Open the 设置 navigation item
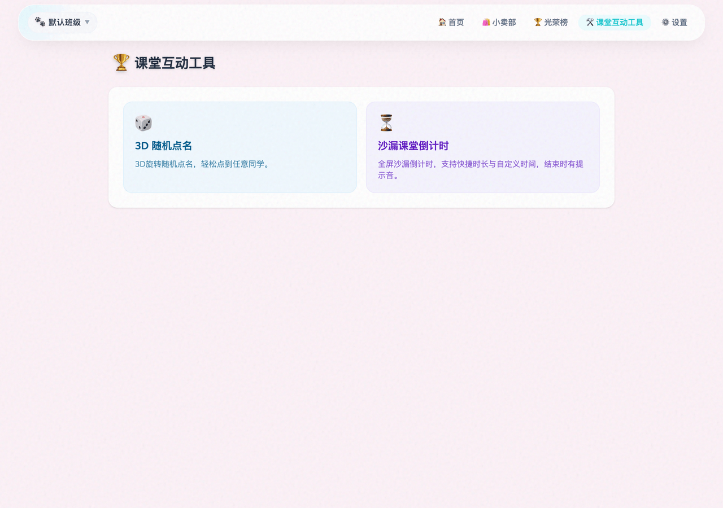 [x=680, y=23]
